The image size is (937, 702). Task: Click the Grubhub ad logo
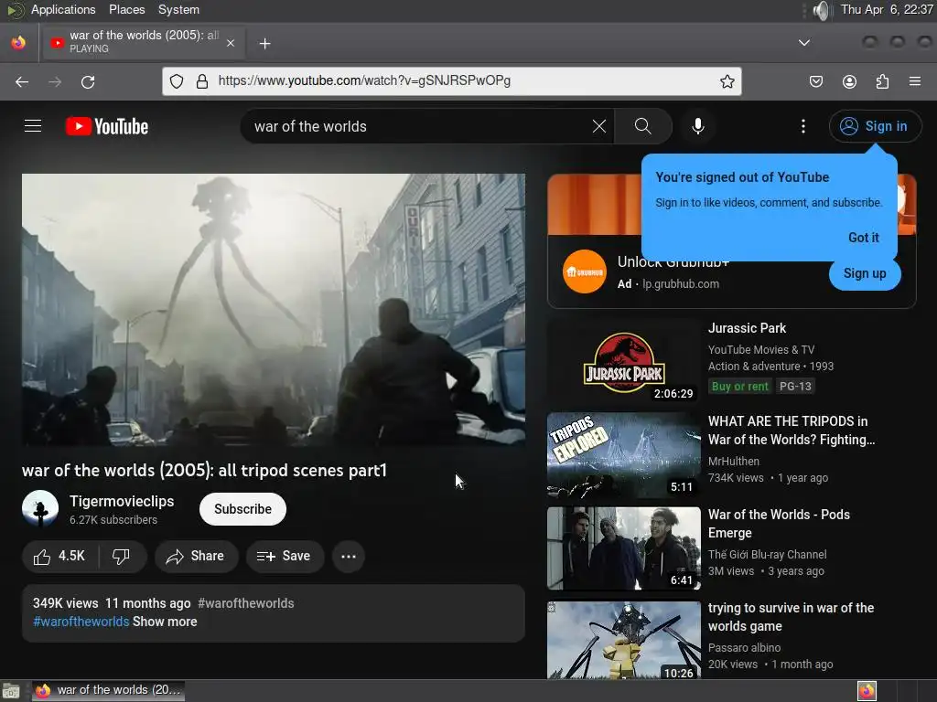tap(585, 271)
